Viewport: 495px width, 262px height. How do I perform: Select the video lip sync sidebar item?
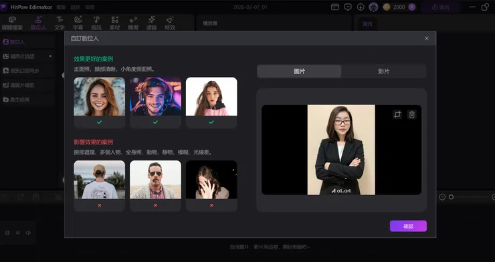coord(28,71)
